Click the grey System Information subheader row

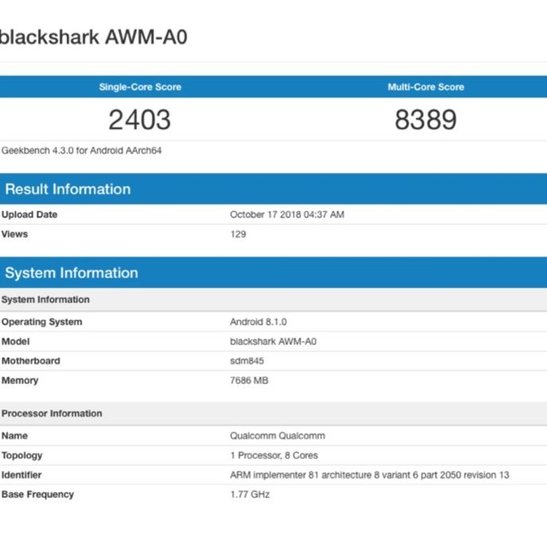coord(45,300)
